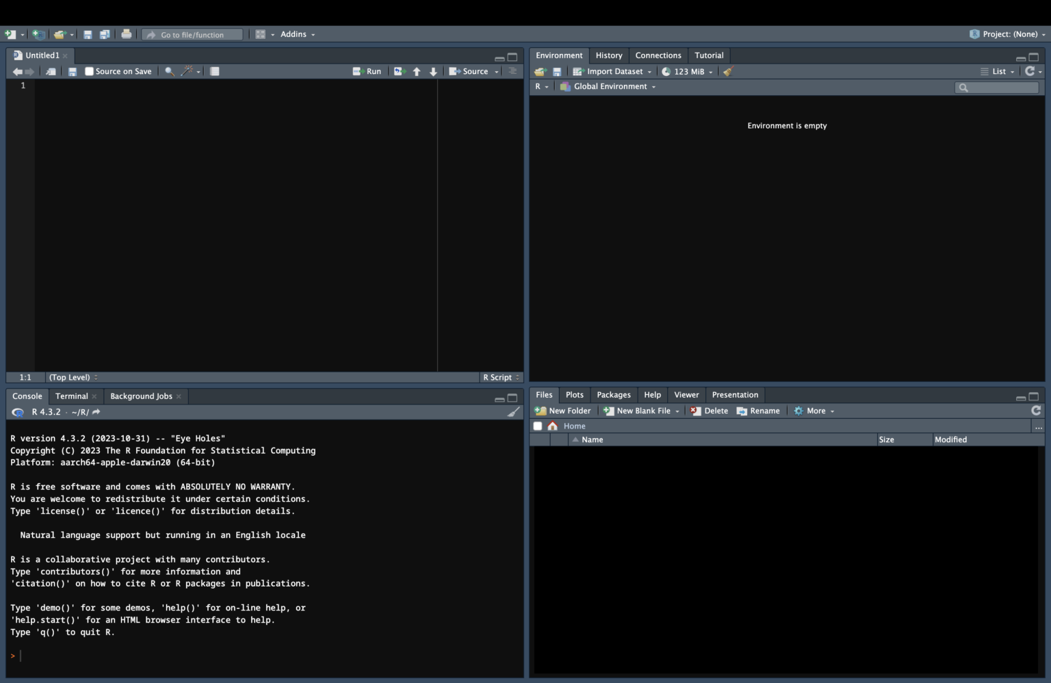The image size is (1051, 683).
Task: Toggle the workspace pane layout grid icon
Action: [261, 34]
